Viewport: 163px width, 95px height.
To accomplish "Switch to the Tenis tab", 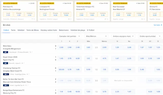I will click(x=13, y=30).
